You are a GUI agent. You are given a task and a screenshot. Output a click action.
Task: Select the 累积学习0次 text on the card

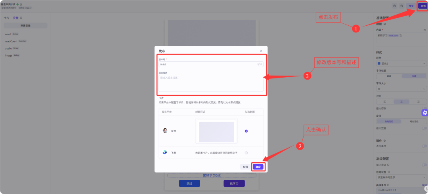point(212,175)
